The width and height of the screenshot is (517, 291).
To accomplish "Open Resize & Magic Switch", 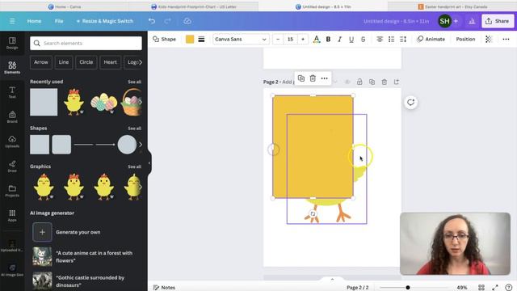I will (x=105, y=21).
